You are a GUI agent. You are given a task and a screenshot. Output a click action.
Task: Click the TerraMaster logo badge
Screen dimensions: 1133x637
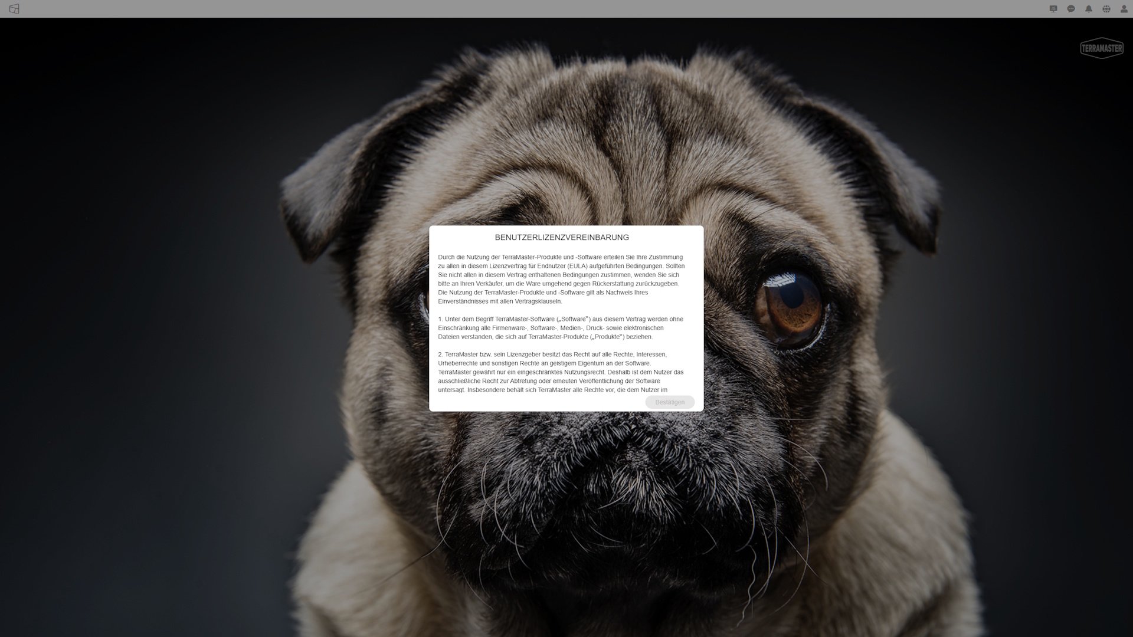pyautogui.click(x=1101, y=48)
